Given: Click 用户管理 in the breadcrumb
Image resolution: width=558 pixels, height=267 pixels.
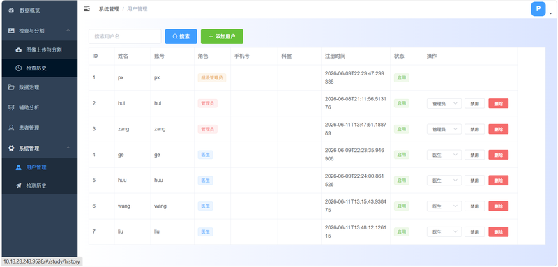Looking at the screenshot, I should tap(137, 9).
